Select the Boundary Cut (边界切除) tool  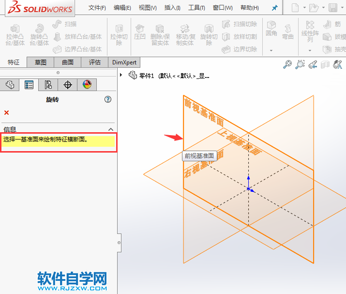click(240, 49)
